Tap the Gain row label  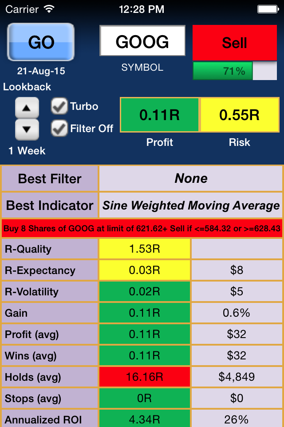pos(50,313)
